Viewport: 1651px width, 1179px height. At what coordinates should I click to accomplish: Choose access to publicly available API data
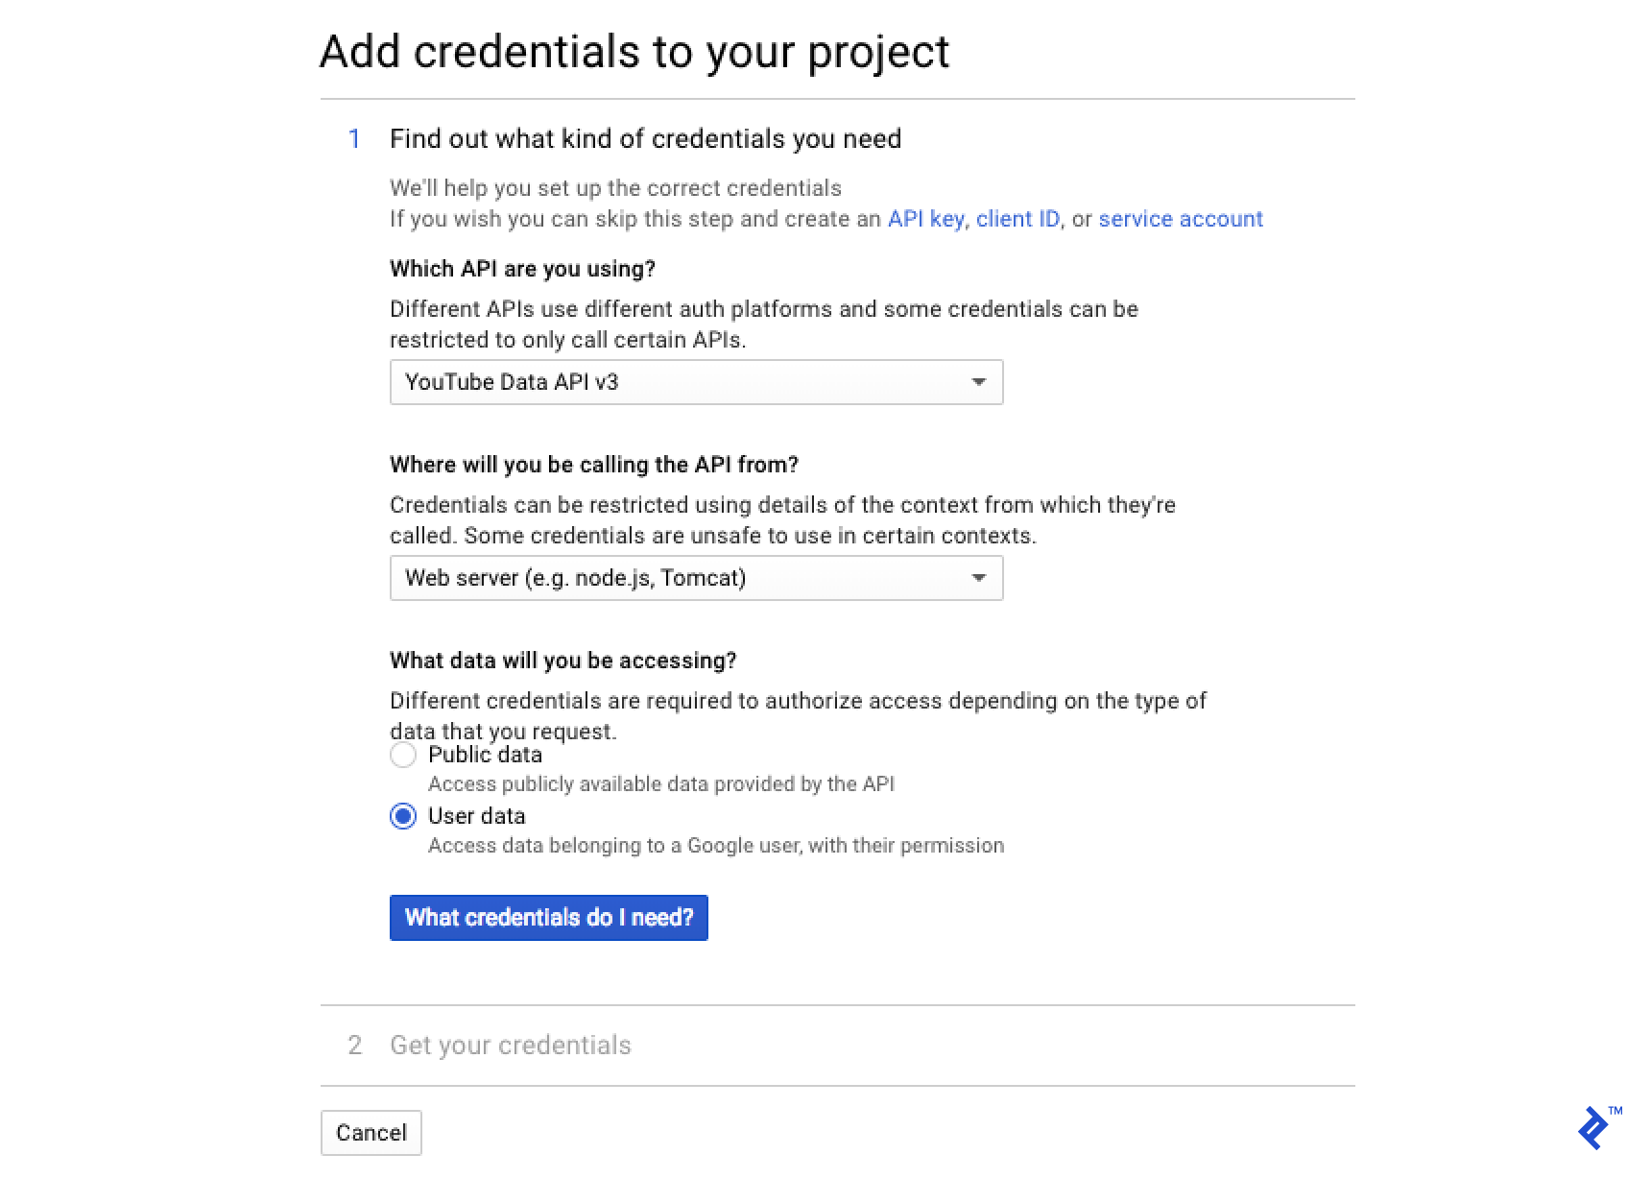[x=403, y=756]
